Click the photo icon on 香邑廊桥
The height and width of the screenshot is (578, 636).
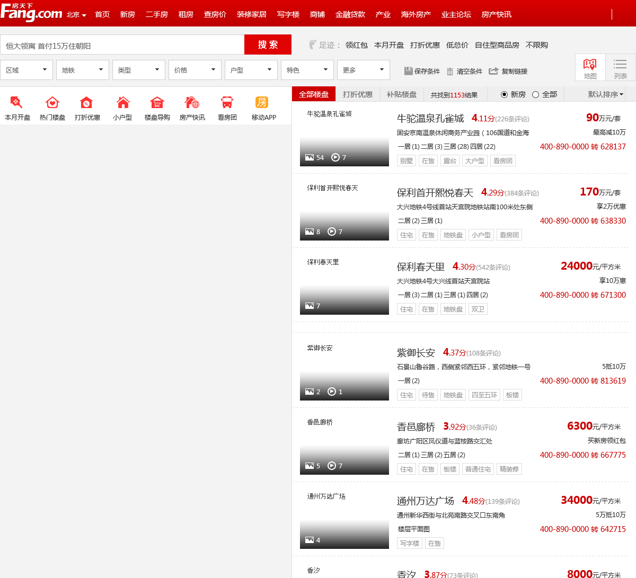click(x=310, y=466)
